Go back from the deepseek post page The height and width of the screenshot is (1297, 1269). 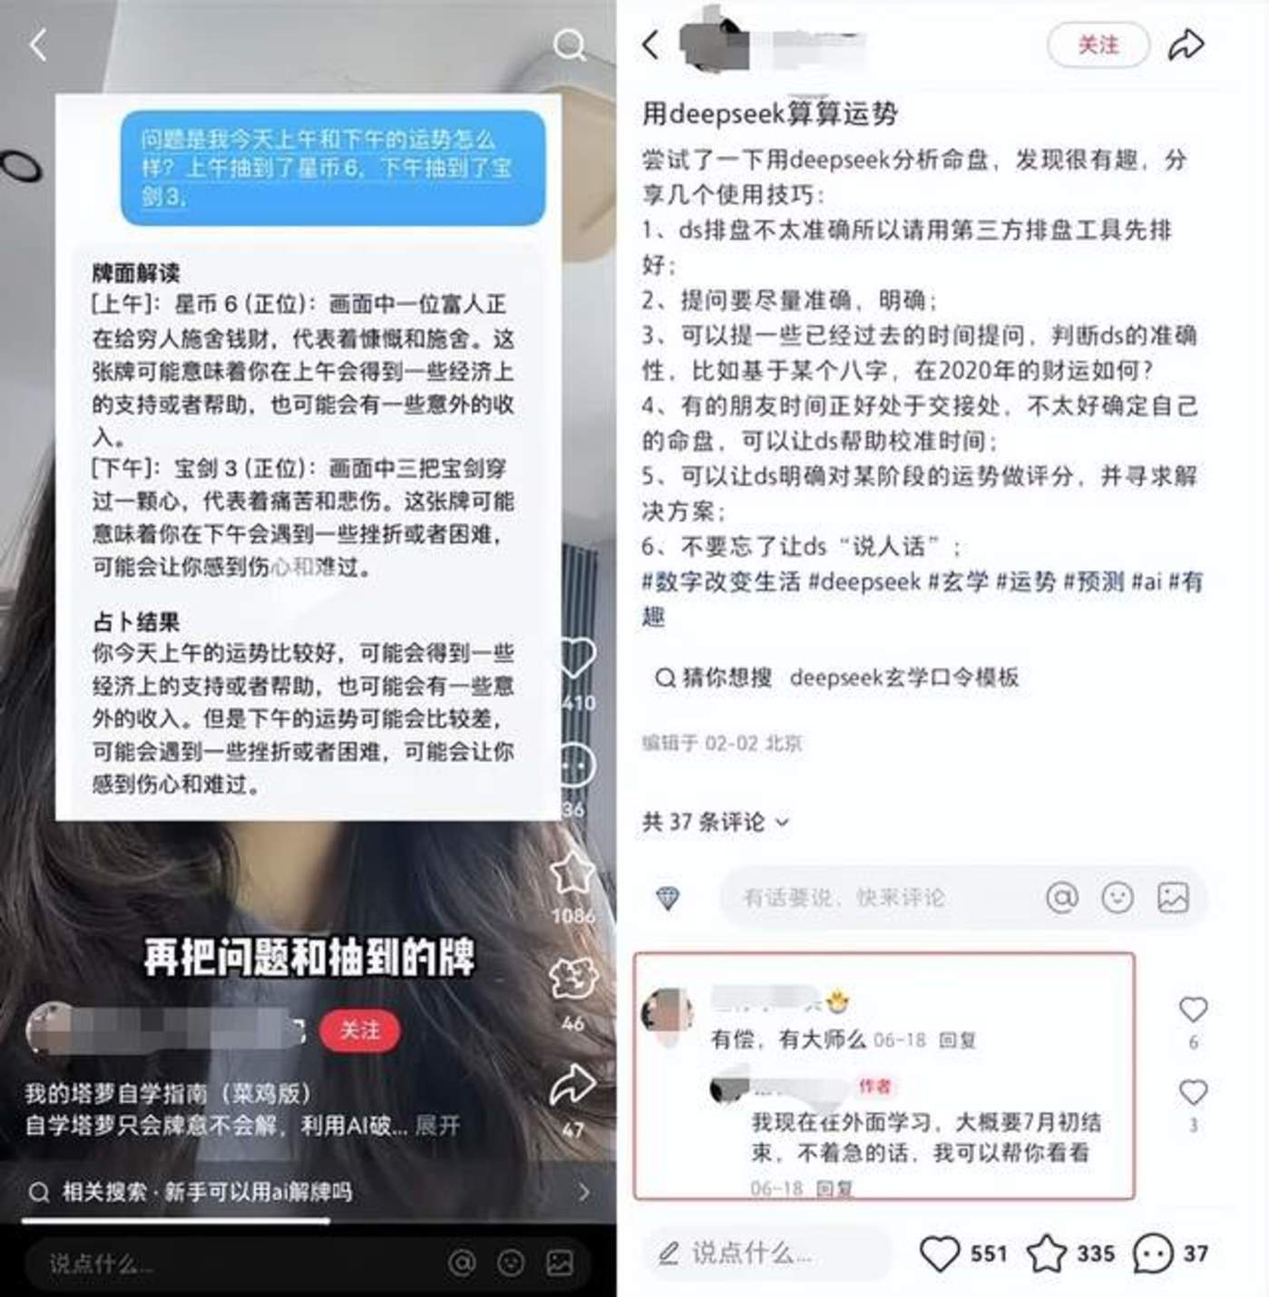[x=650, y=44]
